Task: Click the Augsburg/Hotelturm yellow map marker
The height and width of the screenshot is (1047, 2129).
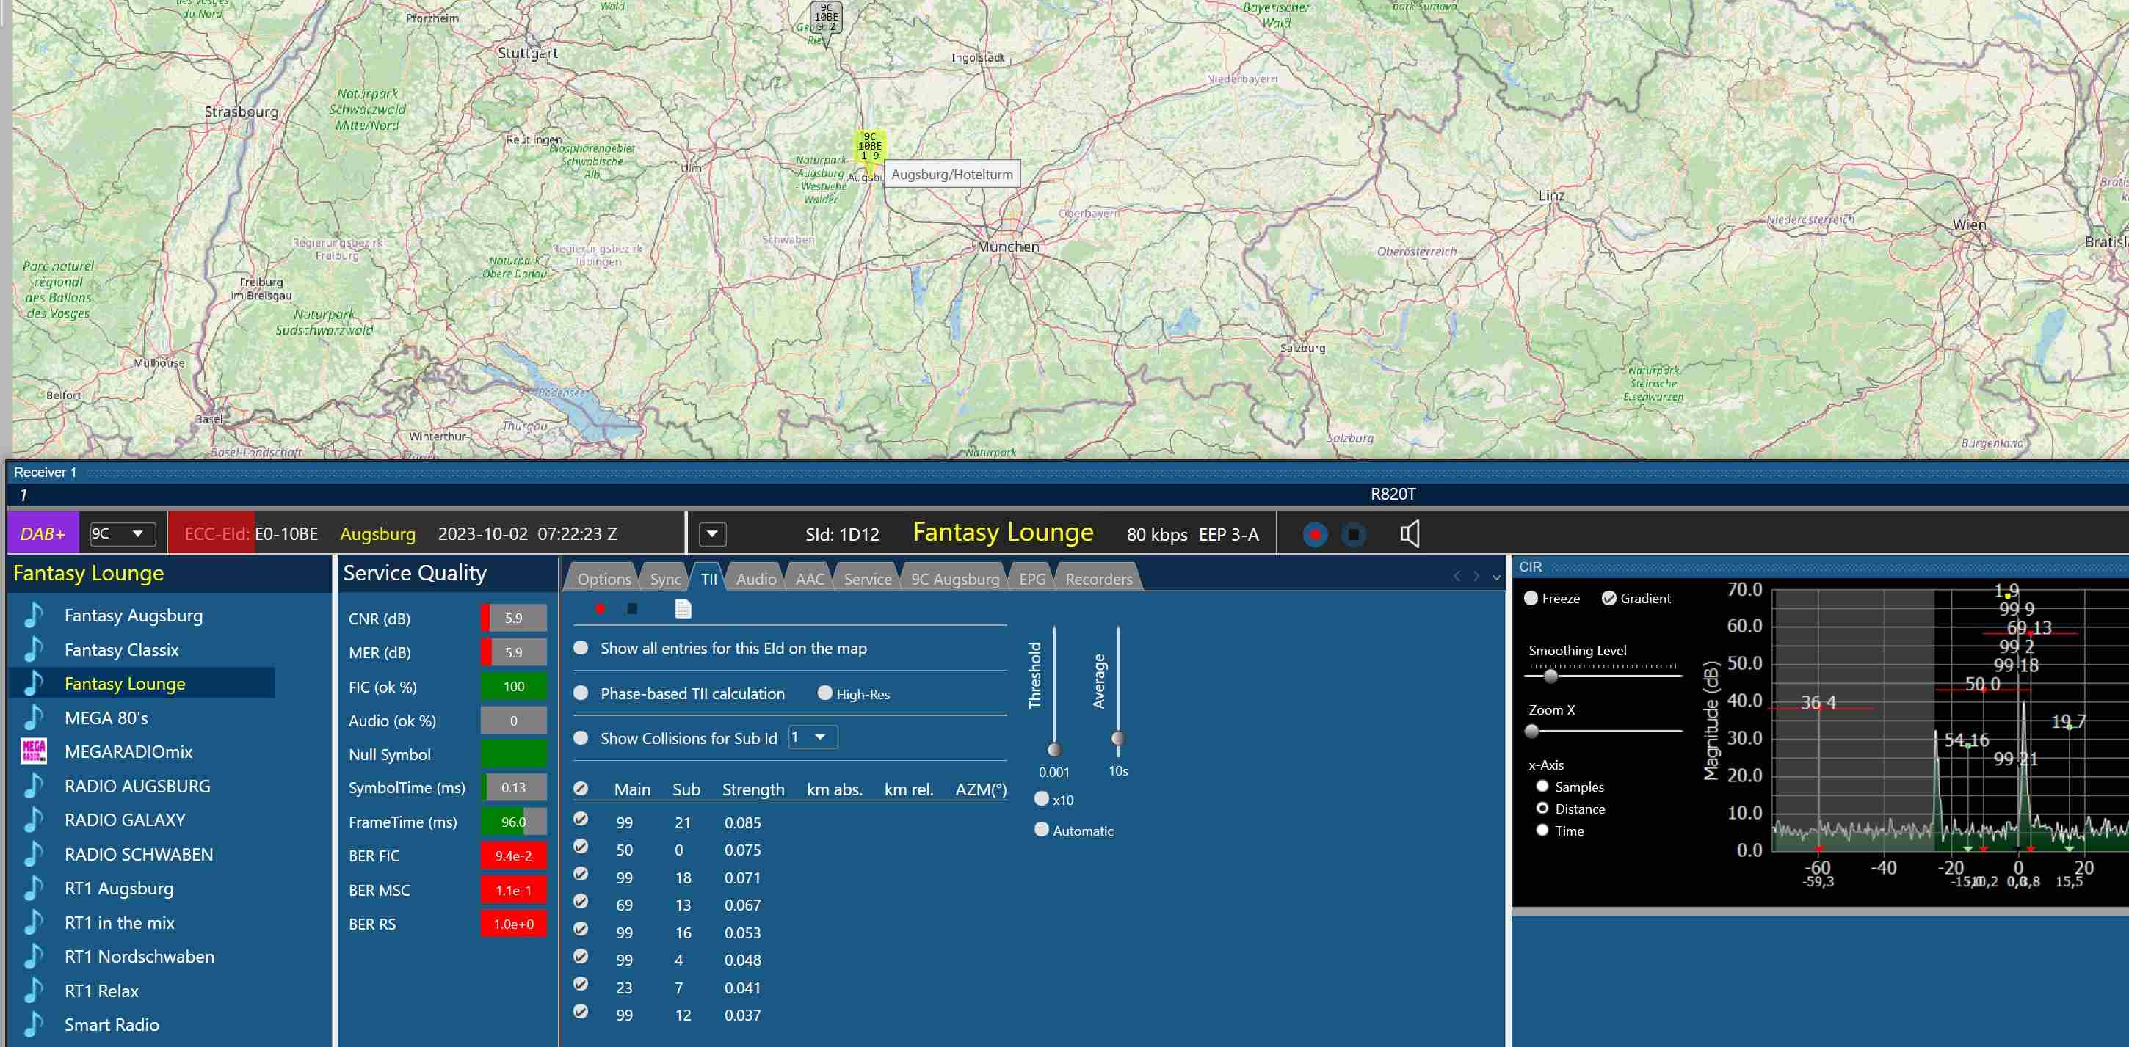Action: pos(869,150)
